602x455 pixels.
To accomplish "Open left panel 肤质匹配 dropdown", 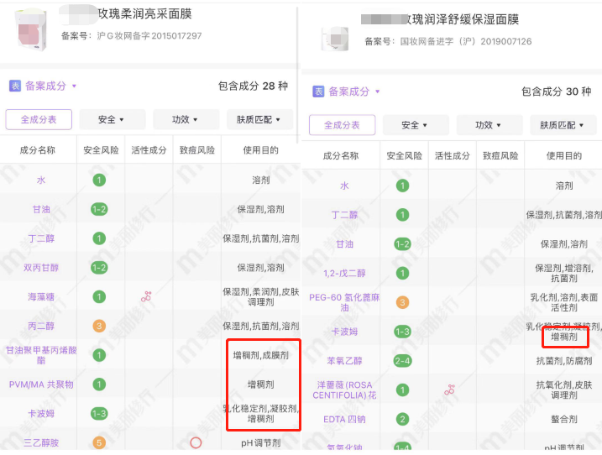I will coord(259,119).
